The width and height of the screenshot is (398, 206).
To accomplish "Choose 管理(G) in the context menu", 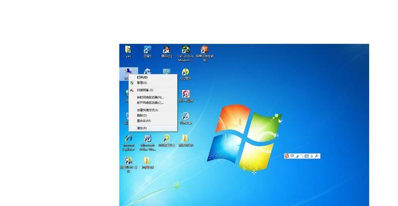I will (153, 83).
